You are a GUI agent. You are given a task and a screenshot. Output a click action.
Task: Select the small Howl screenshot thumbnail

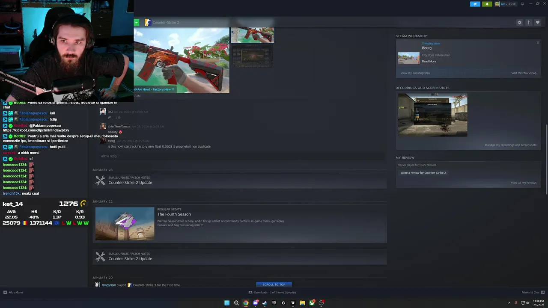252,35
